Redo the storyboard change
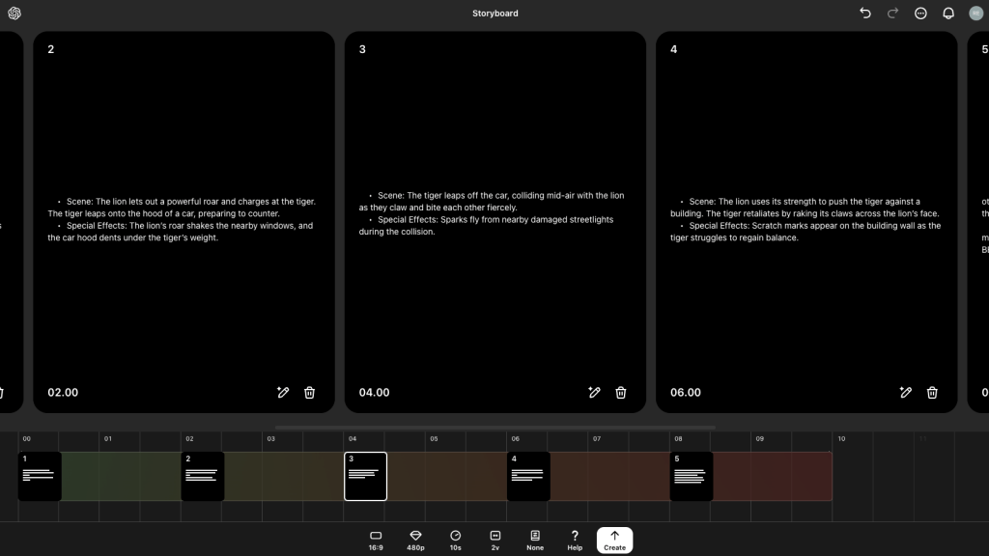The height and width of the screenshot is (556, 989). click(892, 14)
